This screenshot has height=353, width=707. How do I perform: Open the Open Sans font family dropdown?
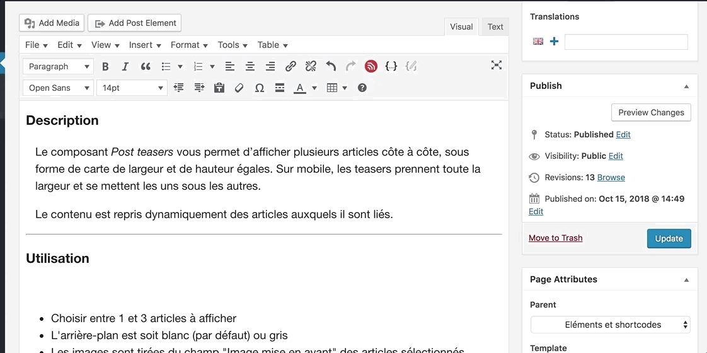pos(59,88)
